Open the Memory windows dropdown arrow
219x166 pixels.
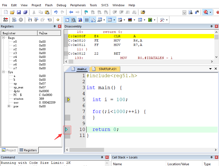point(114,20)
